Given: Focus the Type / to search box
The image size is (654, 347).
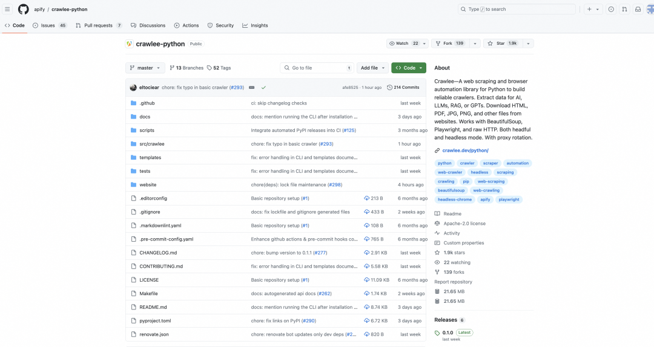Looking at the screenshot, I should pos(517,9).
